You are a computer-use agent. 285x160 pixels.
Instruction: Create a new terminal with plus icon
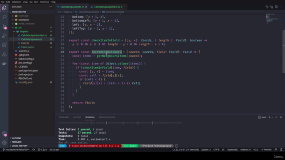pos(269,117)
